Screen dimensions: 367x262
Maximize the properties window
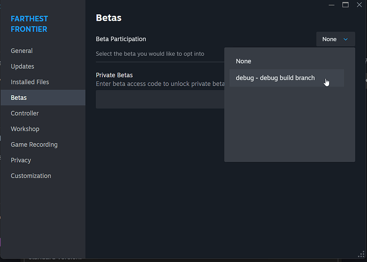point(345,5)
